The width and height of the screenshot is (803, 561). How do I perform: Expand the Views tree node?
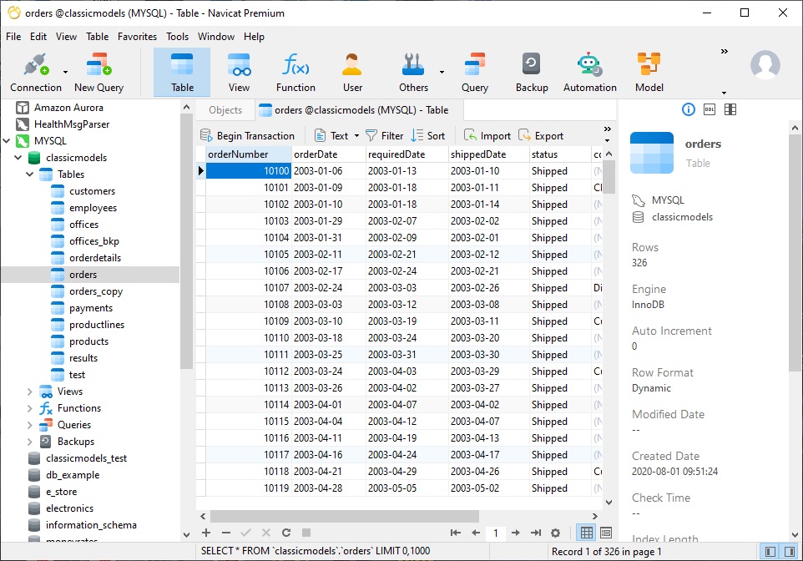[30, 392]
